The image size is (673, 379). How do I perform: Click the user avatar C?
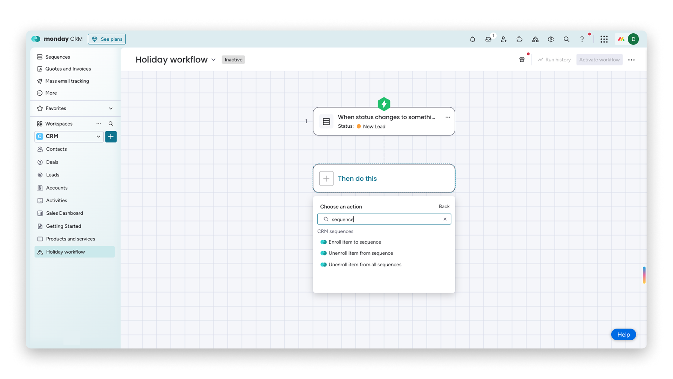coord(633,39)
